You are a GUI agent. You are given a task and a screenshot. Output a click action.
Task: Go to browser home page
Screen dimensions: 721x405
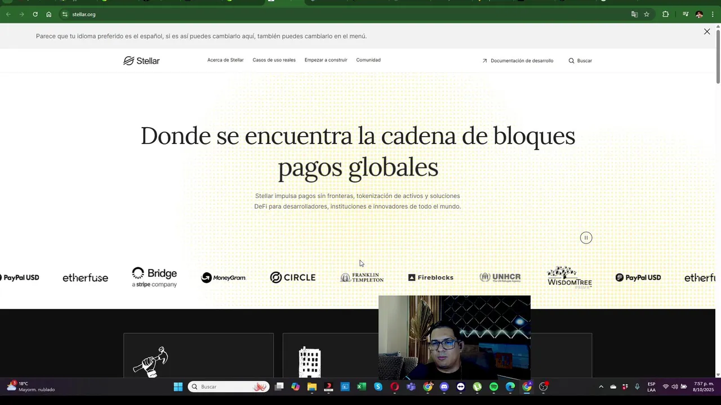pyautogui.click(x=49, y=14)
